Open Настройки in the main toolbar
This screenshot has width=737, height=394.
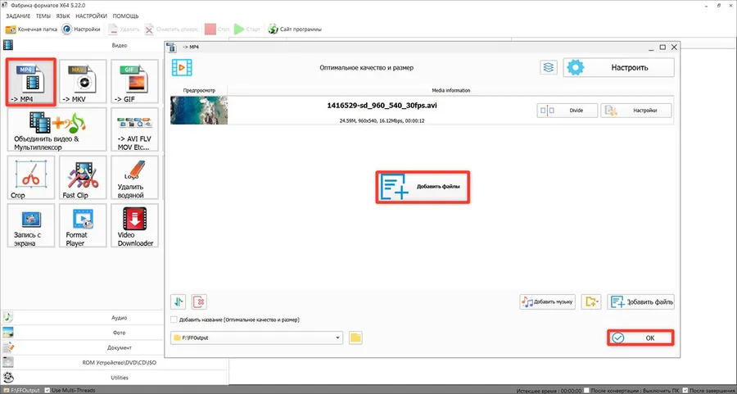click(x=81, y=29)
